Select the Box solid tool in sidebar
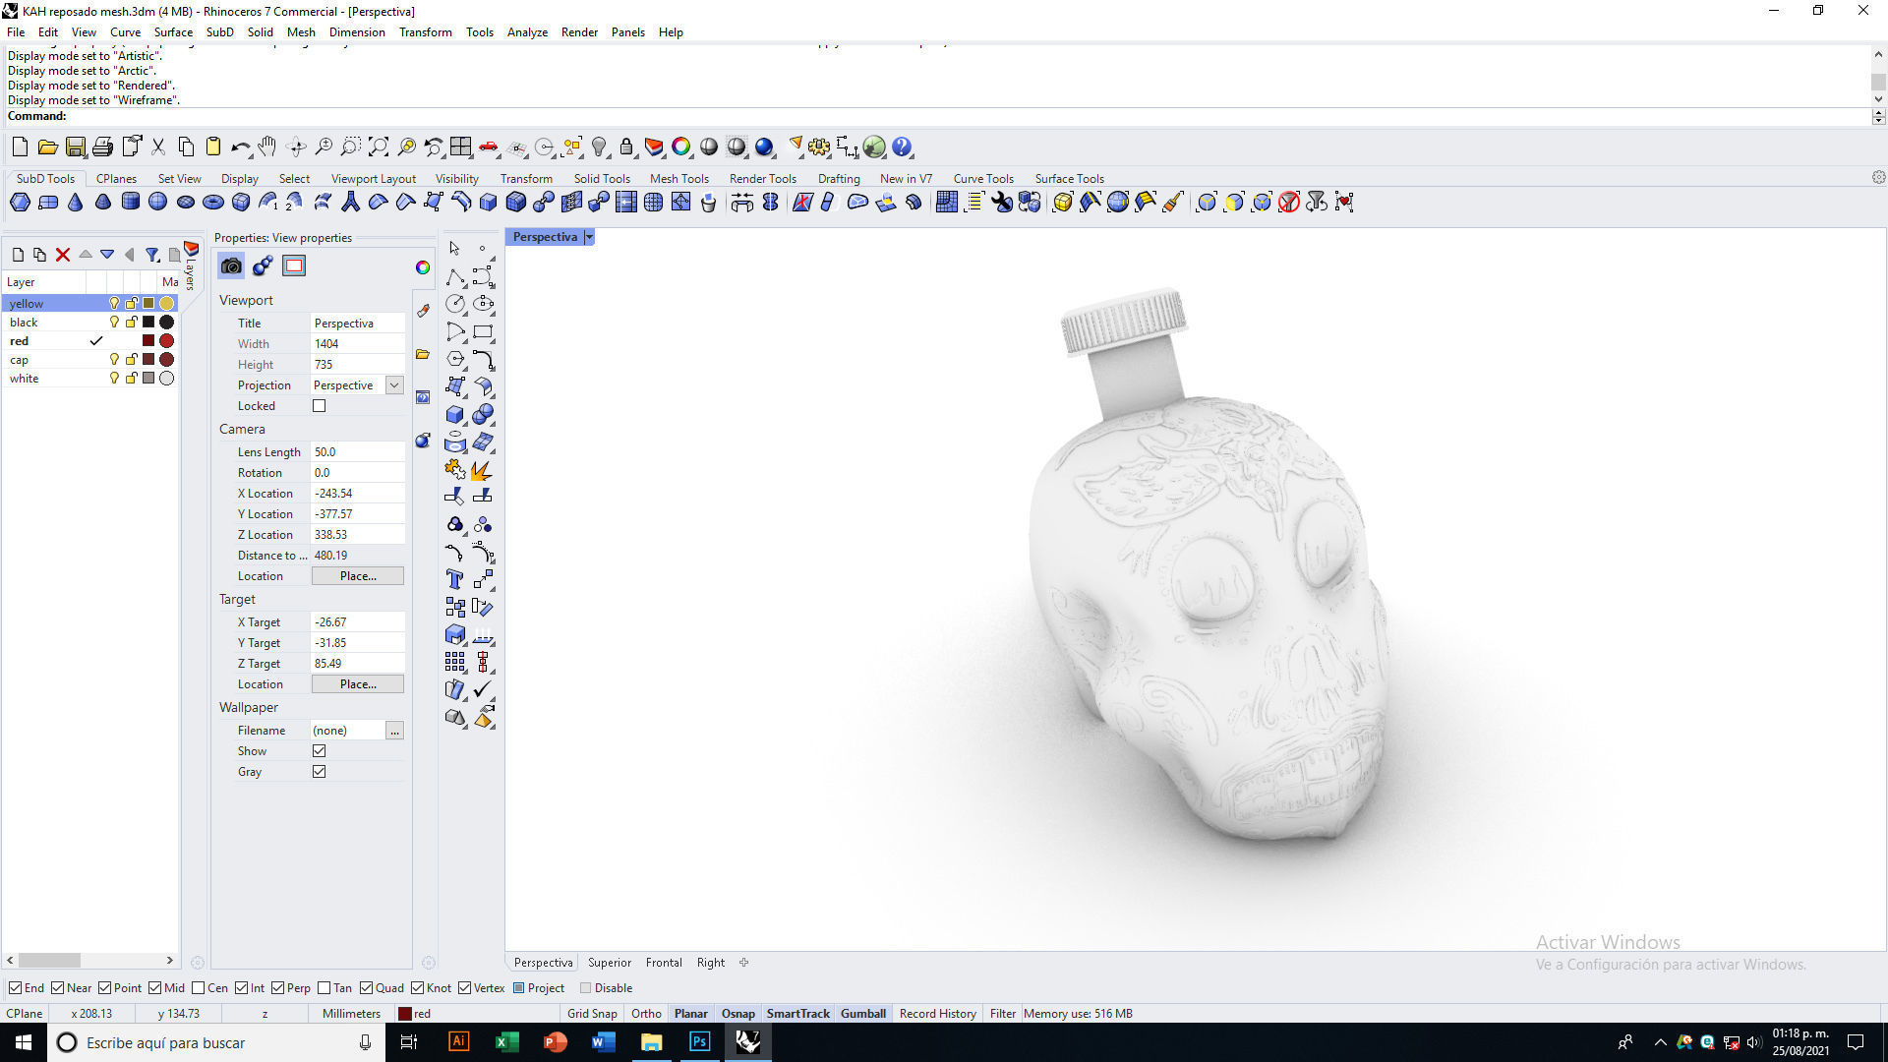Image resolution: width=1888 pixels, height=1062 pixels. [x=455, y=414]
